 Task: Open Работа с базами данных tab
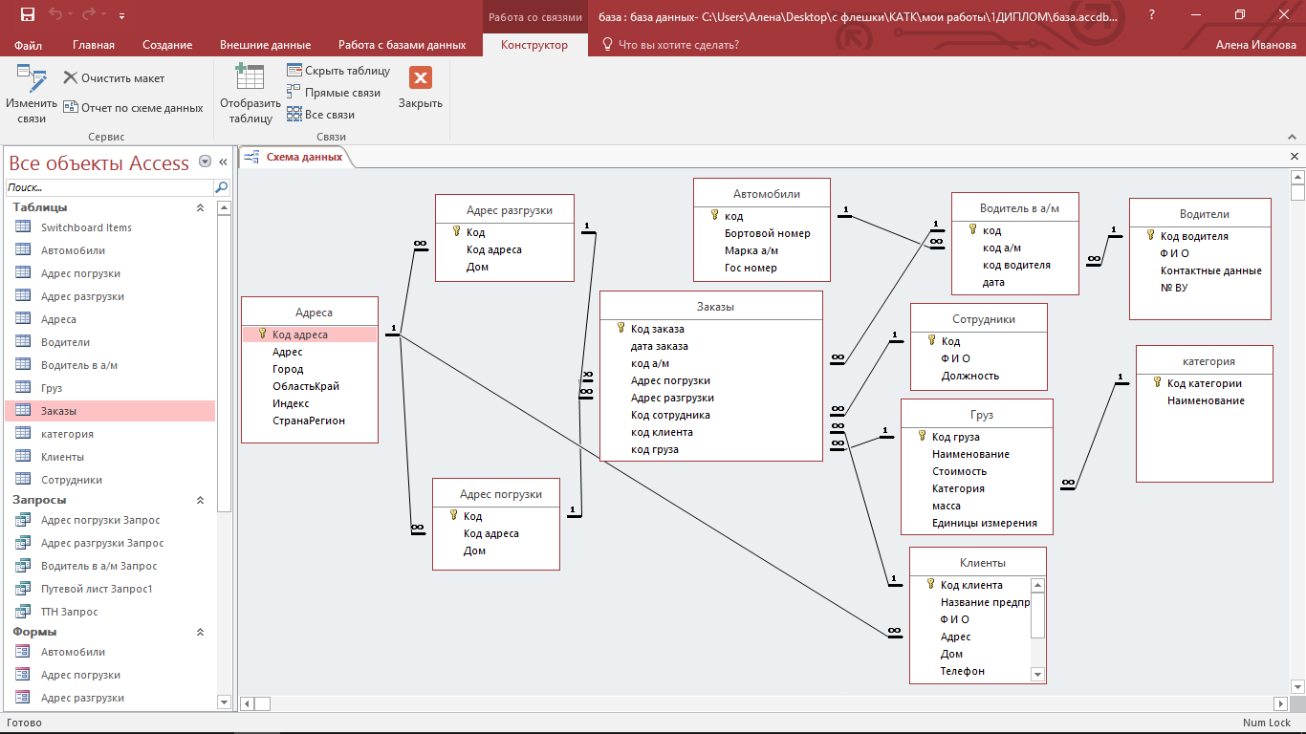tap(403, 45)
